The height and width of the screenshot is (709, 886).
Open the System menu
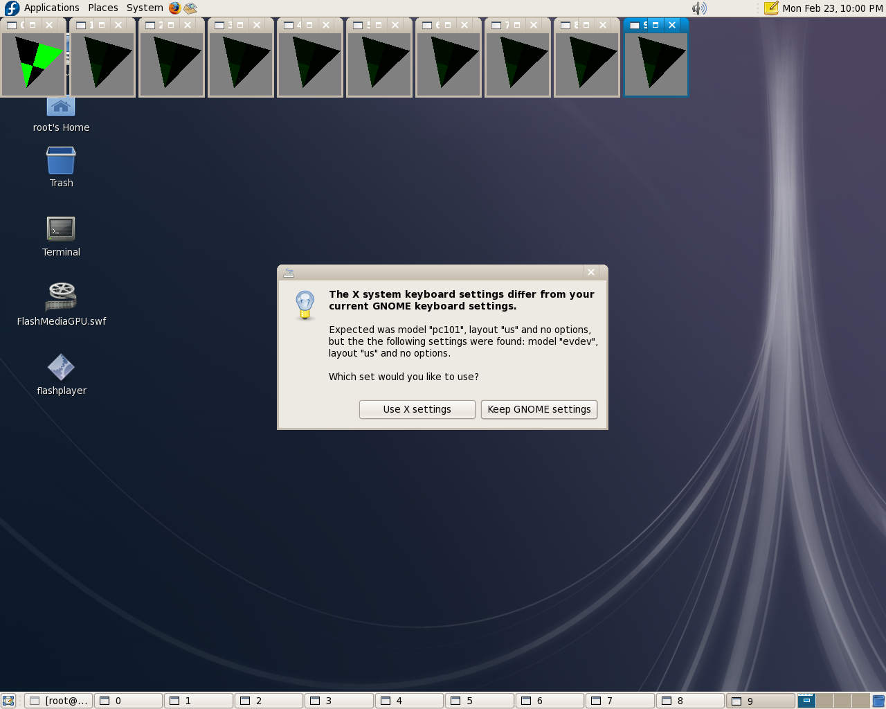coord(145,8)
